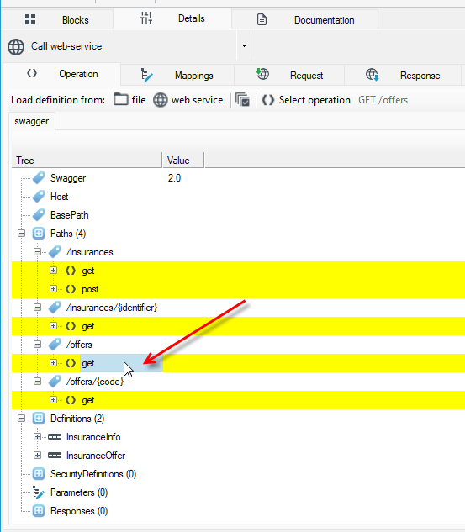Click the /offers/{code} tag icon
Image resolution: width=465 pixels, height=532 pixels.
(x=55, y=382)
